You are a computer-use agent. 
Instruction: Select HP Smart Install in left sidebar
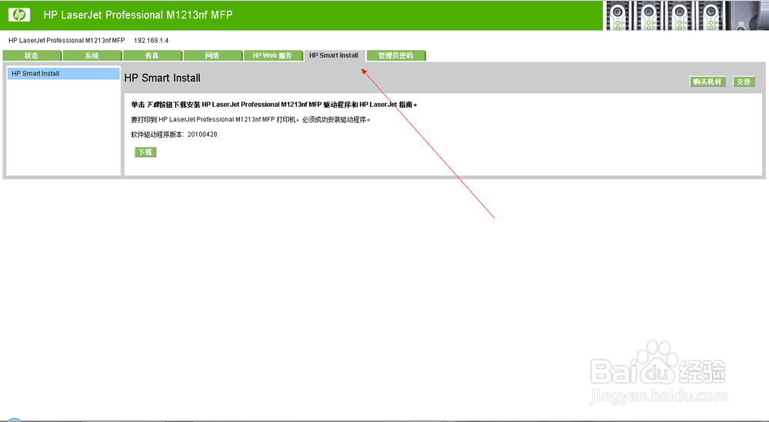[63, 74]
